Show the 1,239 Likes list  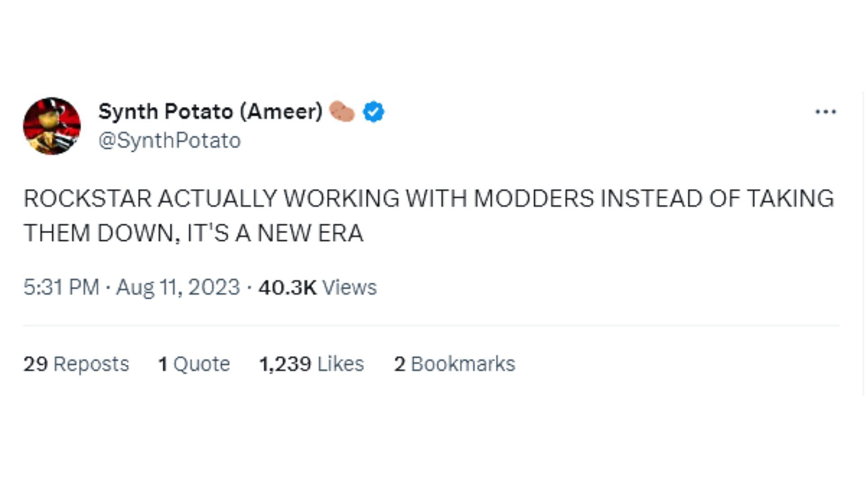click(311, 364)
